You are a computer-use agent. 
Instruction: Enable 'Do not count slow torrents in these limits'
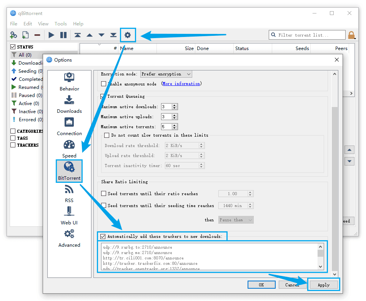point(106,135)
